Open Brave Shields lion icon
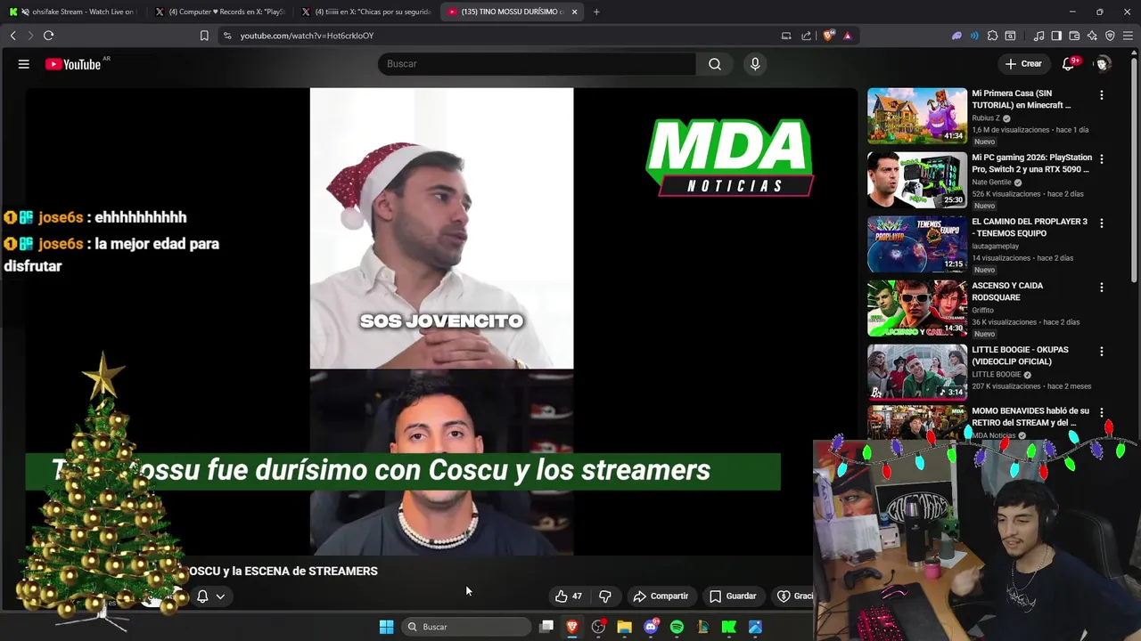1141x641 pixels. coord(829,36)
